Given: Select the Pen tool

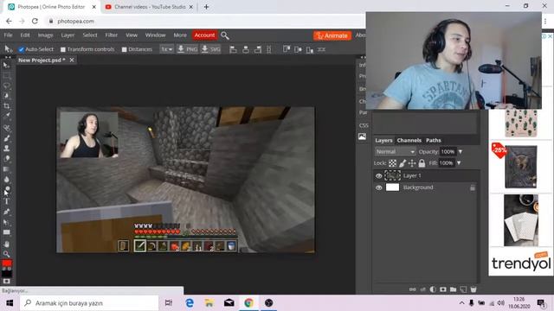Looking at the screenshot, I should pos(6,212).
